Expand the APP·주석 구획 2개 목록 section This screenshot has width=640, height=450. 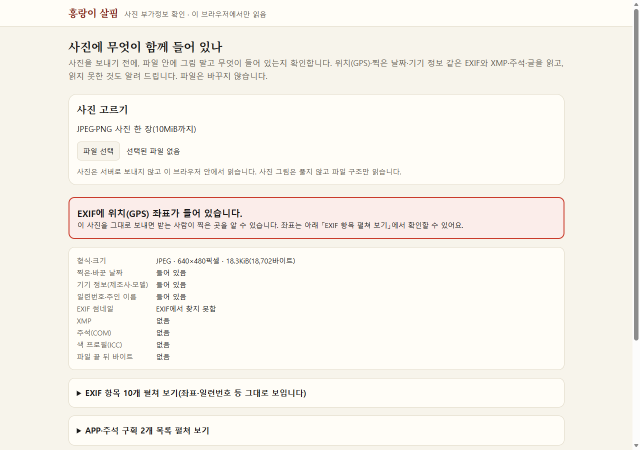coord(316,430)
